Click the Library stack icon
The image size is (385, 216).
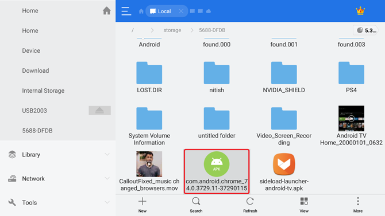(12, 155)
